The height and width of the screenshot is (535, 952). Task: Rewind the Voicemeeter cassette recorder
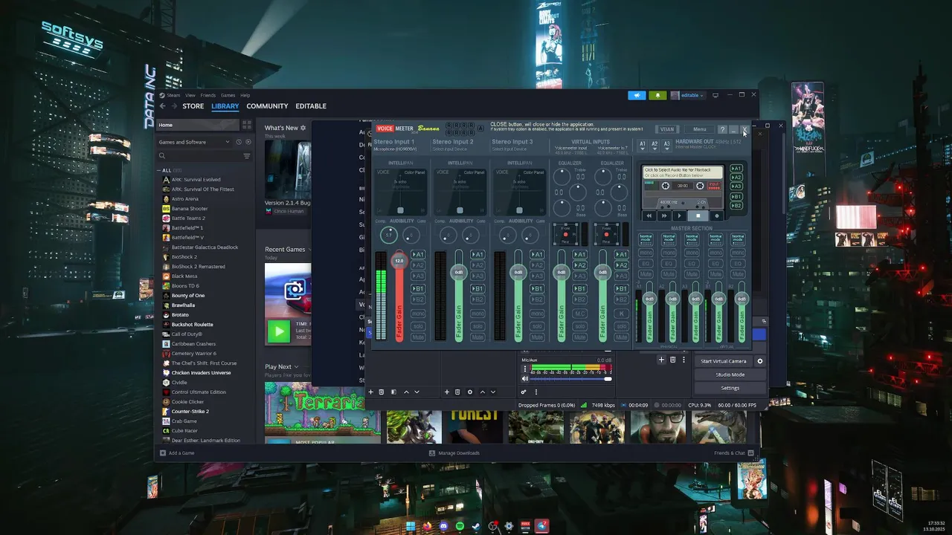pyautogui.click(x=649, y=215)
